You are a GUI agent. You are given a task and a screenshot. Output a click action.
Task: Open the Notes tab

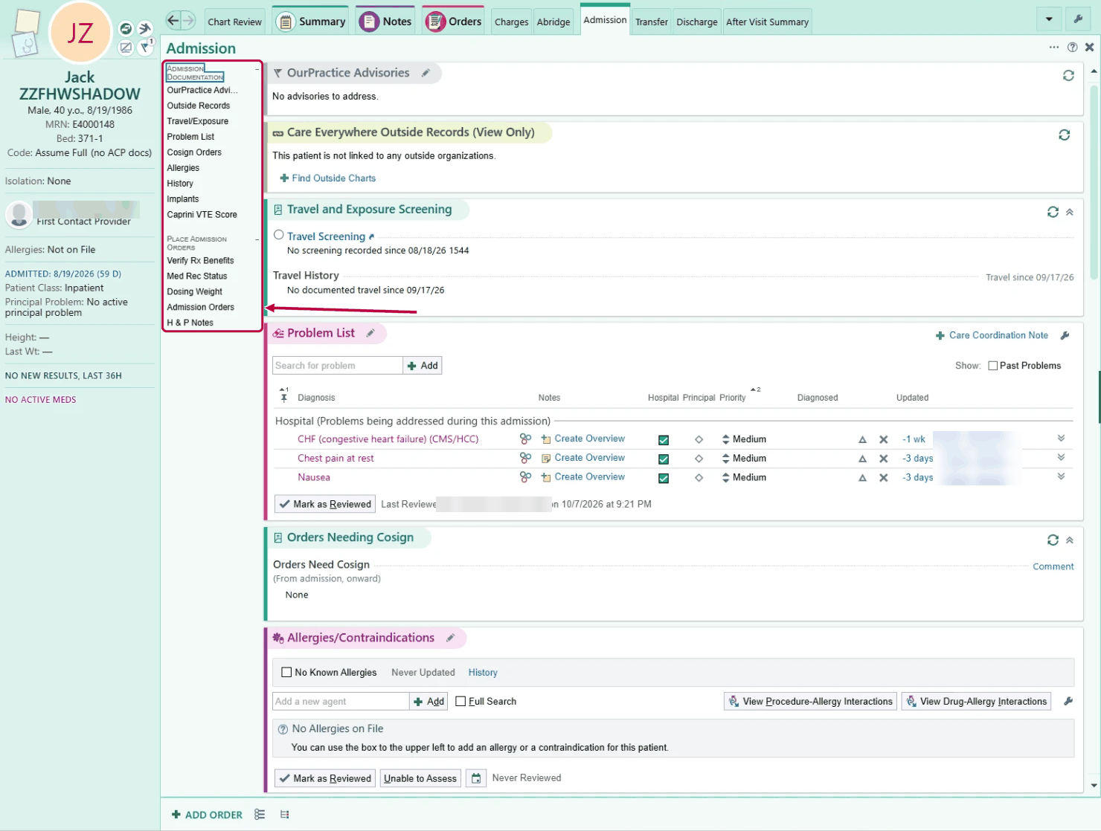(385, 22)
